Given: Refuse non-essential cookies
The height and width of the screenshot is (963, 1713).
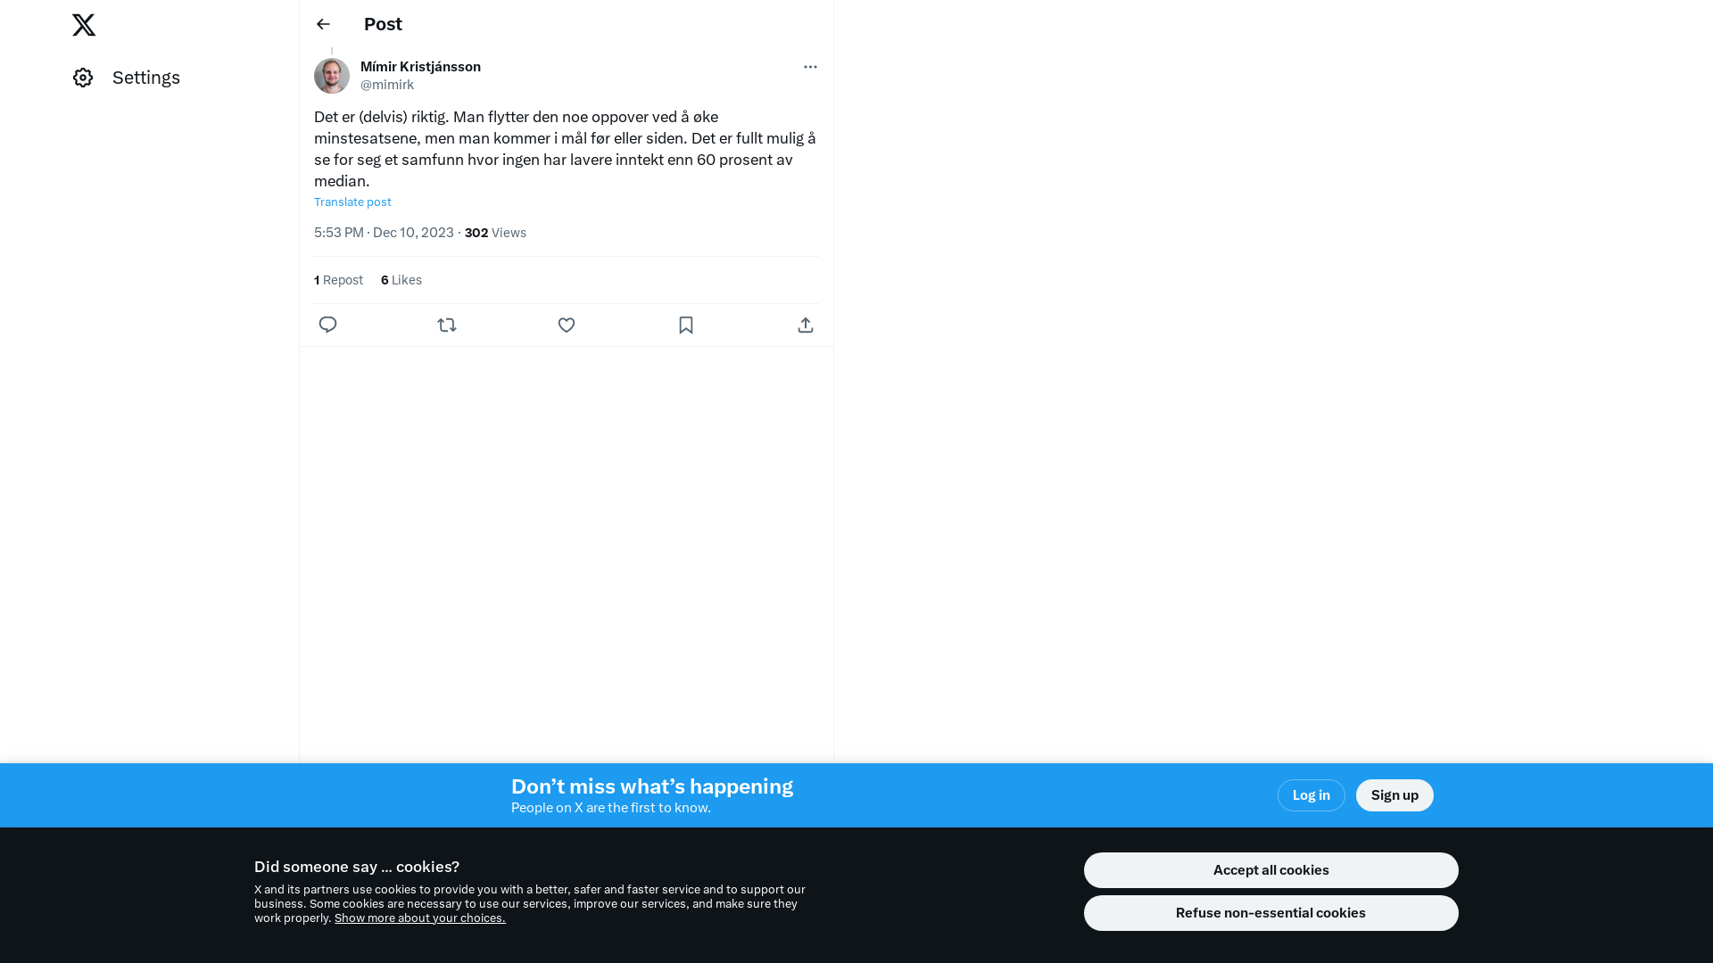Looking at the screenshot, I should (x=1271, y=913).
